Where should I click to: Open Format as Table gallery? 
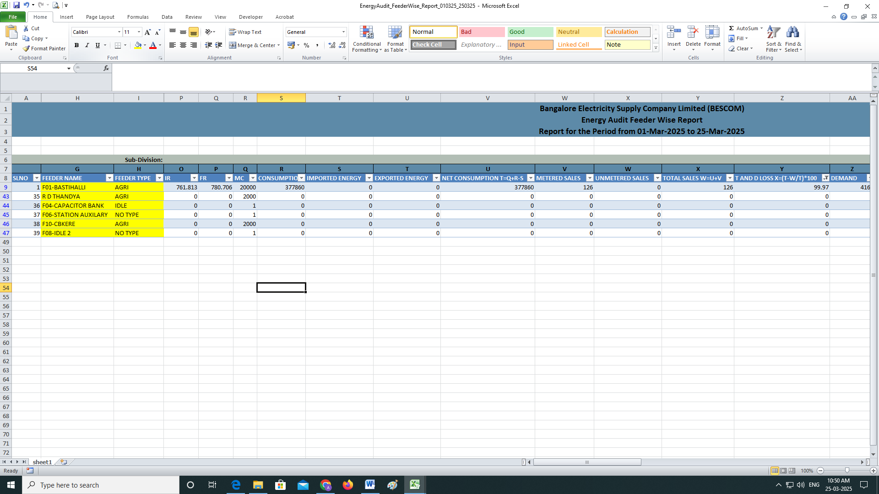(x=396, y=39)
